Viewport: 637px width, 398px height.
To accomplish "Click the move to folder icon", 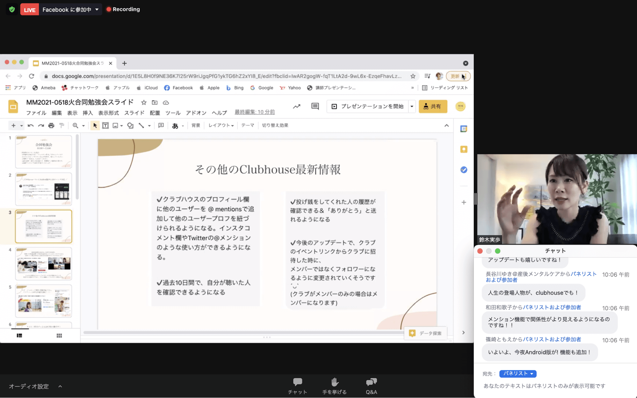I will 155,103.
